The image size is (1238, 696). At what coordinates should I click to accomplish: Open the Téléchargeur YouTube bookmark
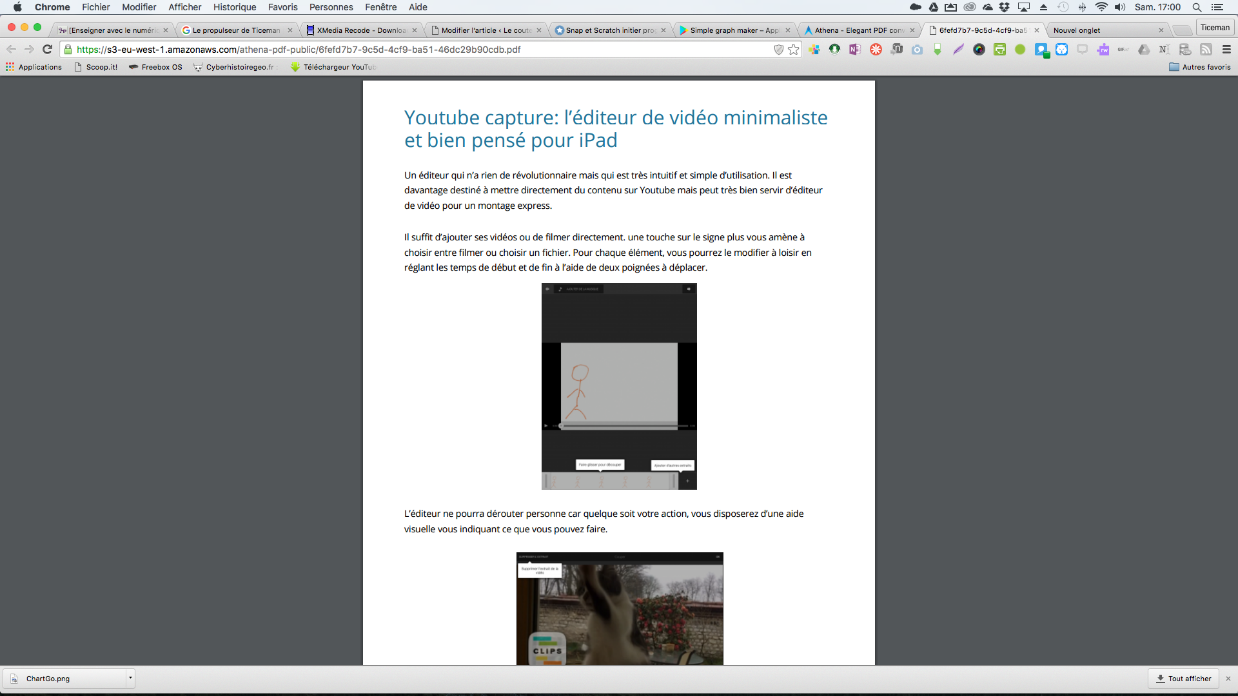(x=333, y=67)
